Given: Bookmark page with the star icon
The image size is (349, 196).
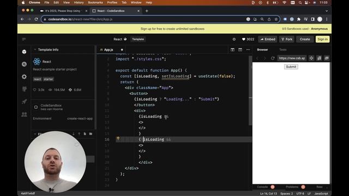Looking at the screenshot, I should coord(276,20).
